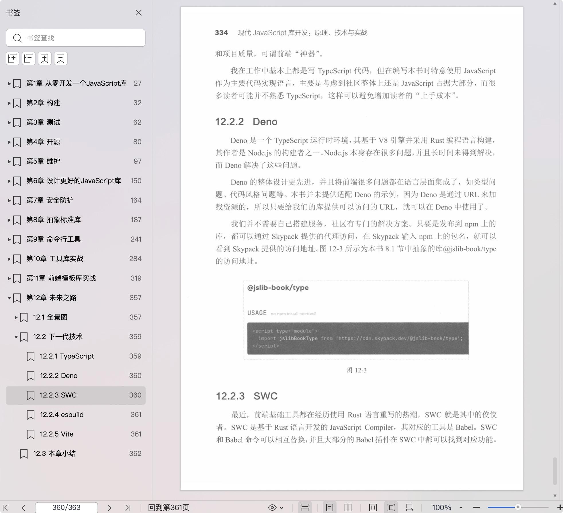Add a new bookmark icon
563x513 pixels.
tap(45, 58)
